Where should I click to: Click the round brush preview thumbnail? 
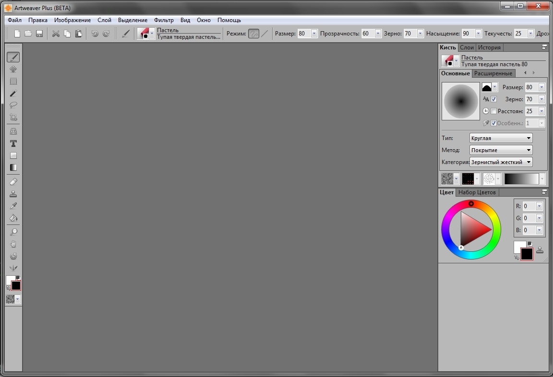(461, 102)
